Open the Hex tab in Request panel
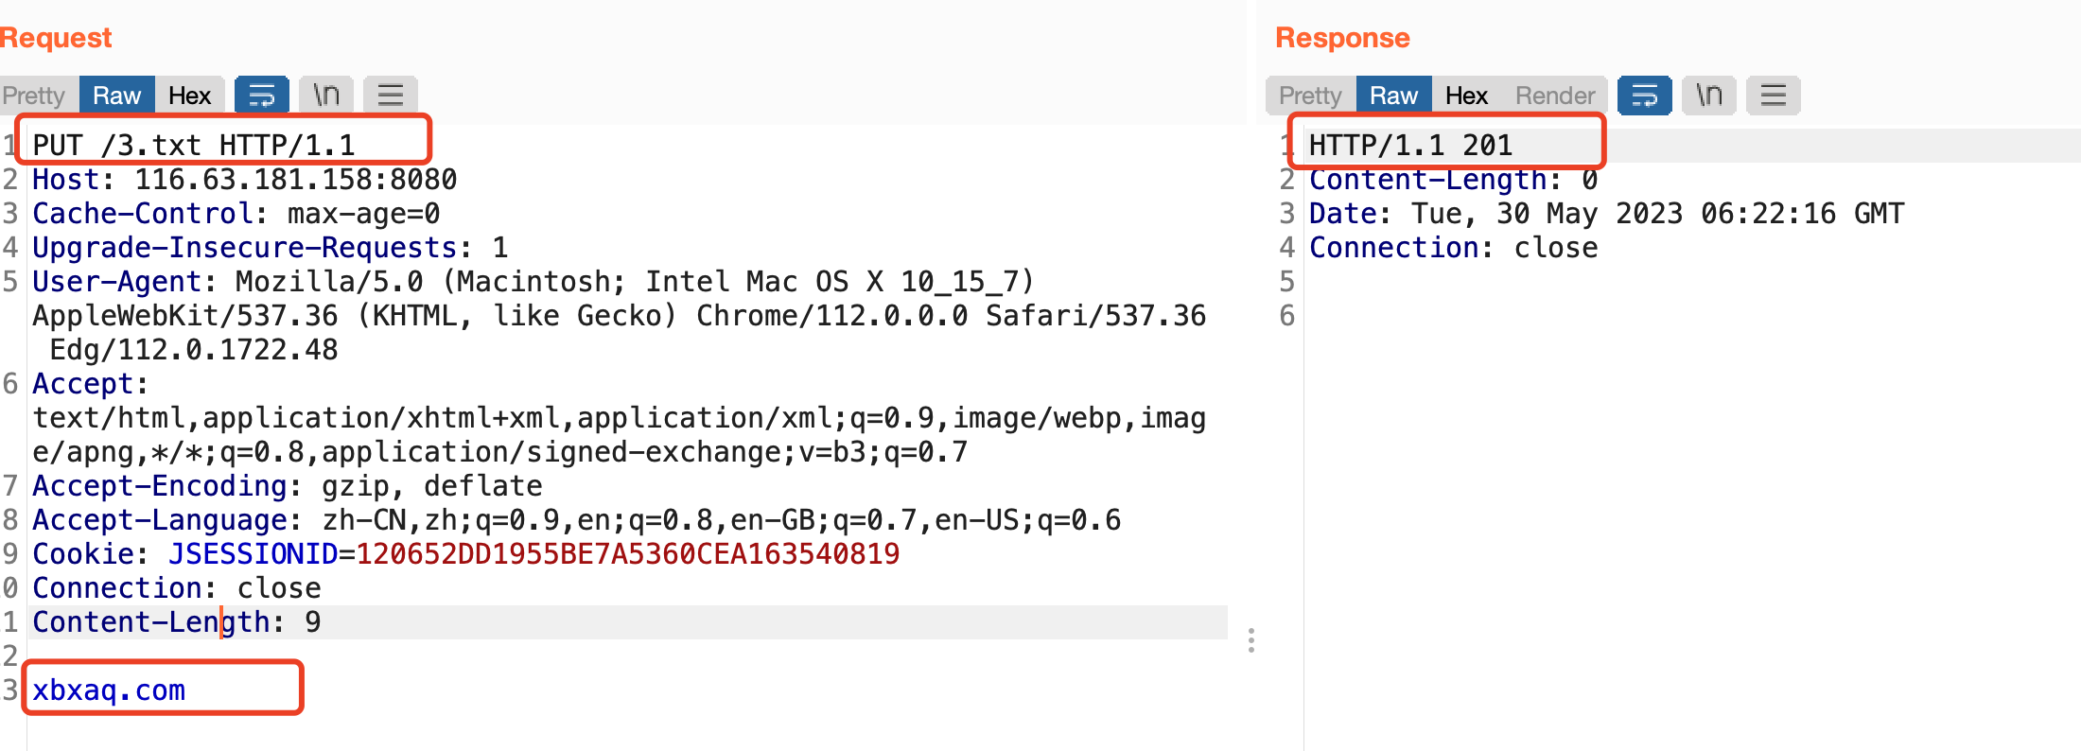 [189, 96]
